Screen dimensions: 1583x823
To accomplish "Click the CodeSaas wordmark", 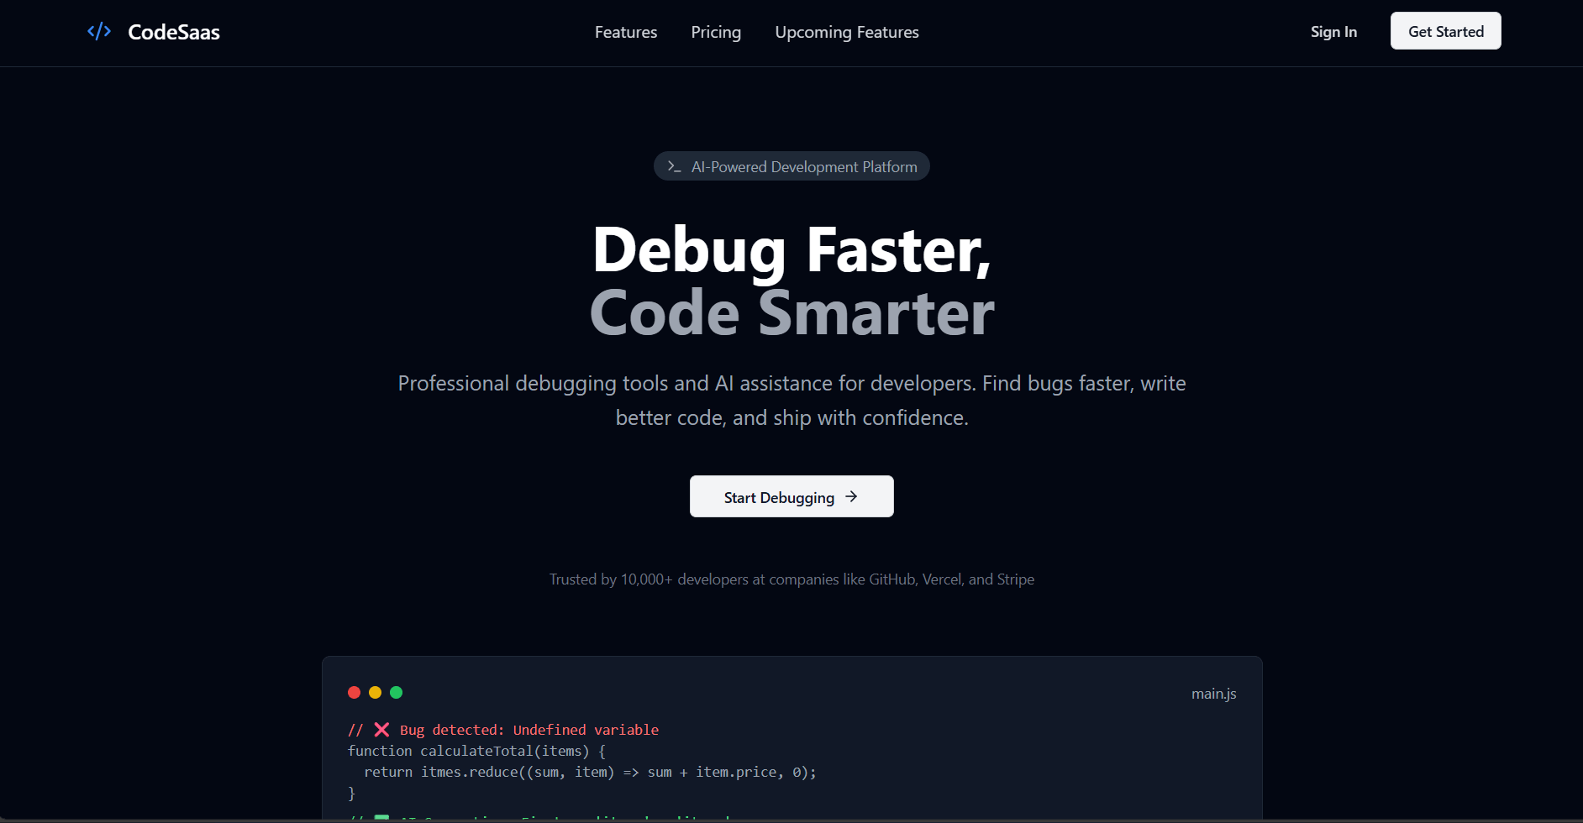I will point(173,31).
